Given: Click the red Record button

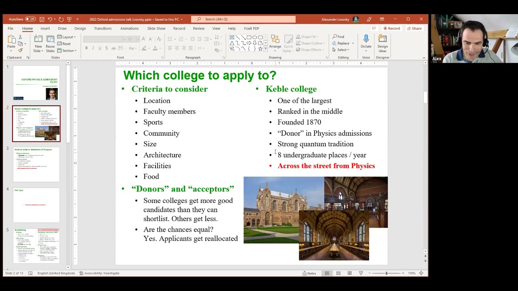Looking at the screenshot, I should (392, 28).
